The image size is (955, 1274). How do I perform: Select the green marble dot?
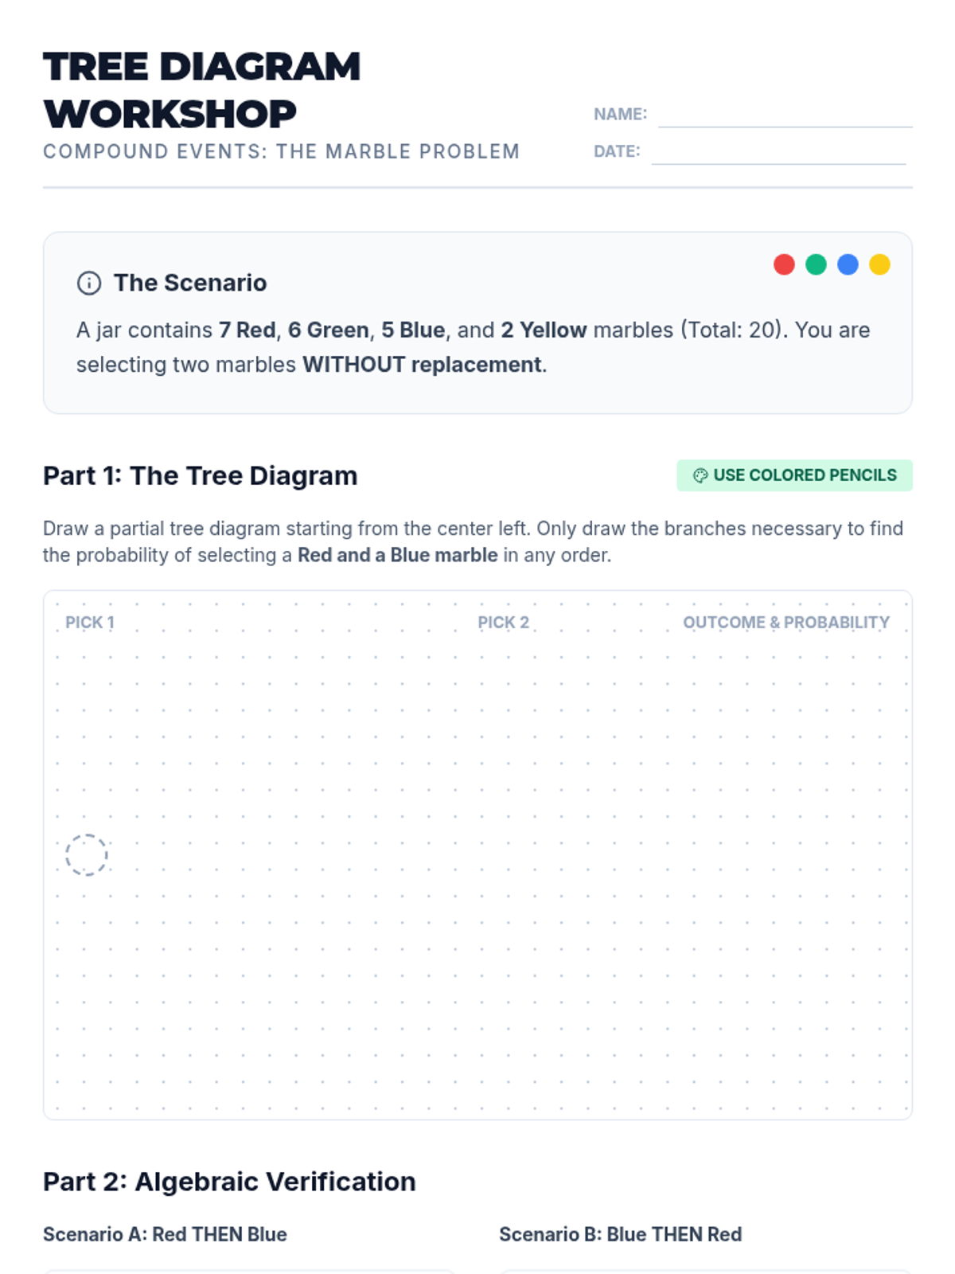click(816, 264)
